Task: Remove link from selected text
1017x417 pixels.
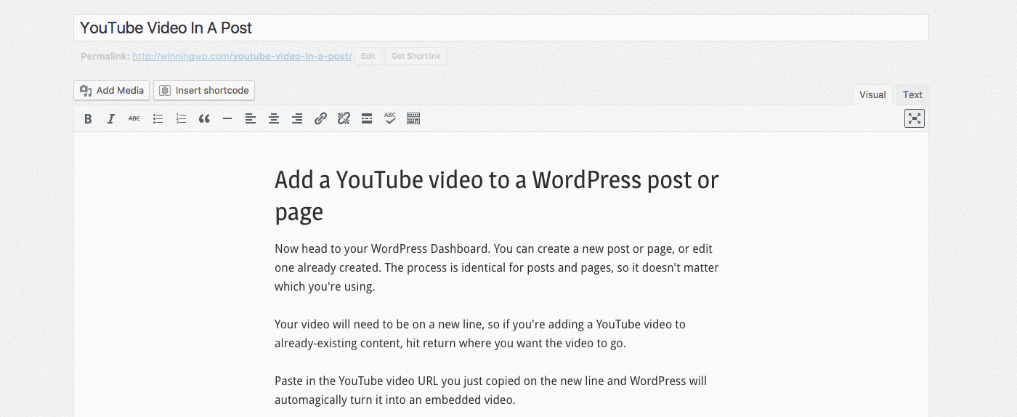Action: 344,119
